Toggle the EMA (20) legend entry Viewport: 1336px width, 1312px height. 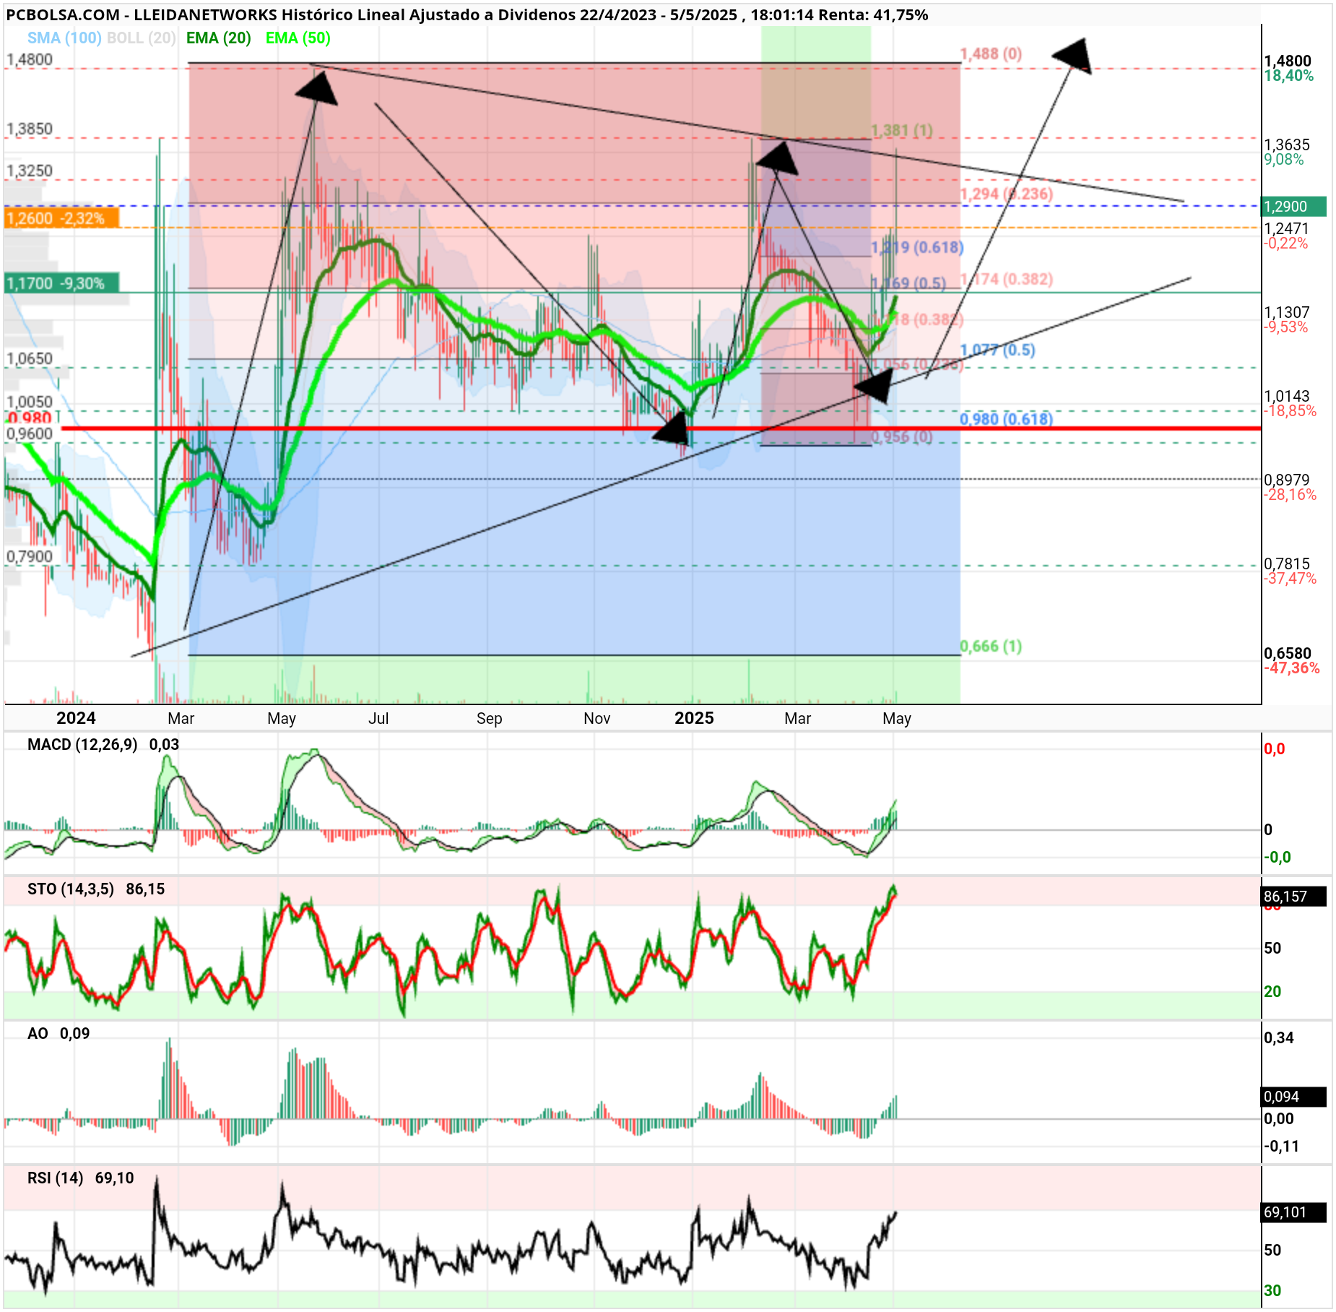pos(219,38)
